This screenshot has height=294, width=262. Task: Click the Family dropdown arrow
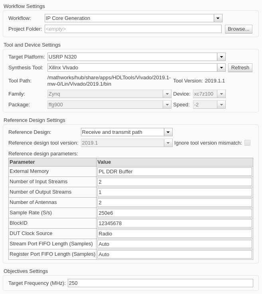click(x=167, y=94)
